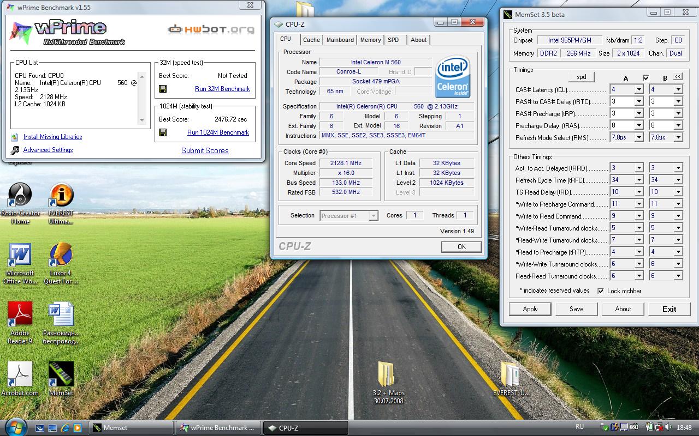Switch to CPU-Z Memory tab
The height and width of the screenshot is (436, 699).
click(x=371, y=40)
